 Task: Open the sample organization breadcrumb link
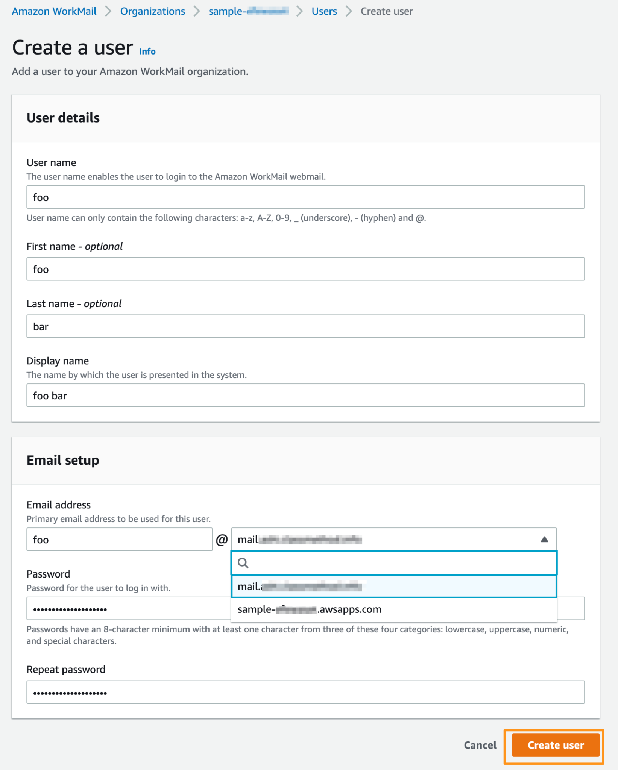248,11
